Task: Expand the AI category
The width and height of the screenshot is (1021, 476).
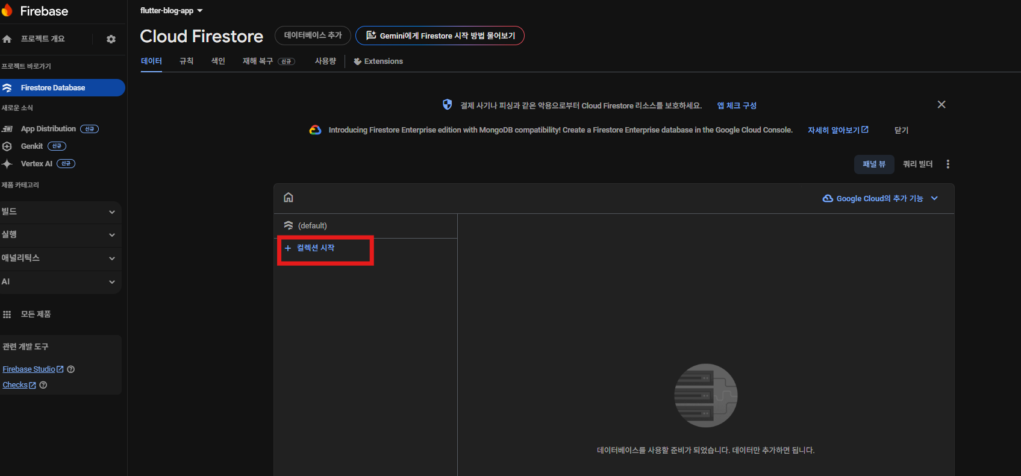Action: [60, 282]
